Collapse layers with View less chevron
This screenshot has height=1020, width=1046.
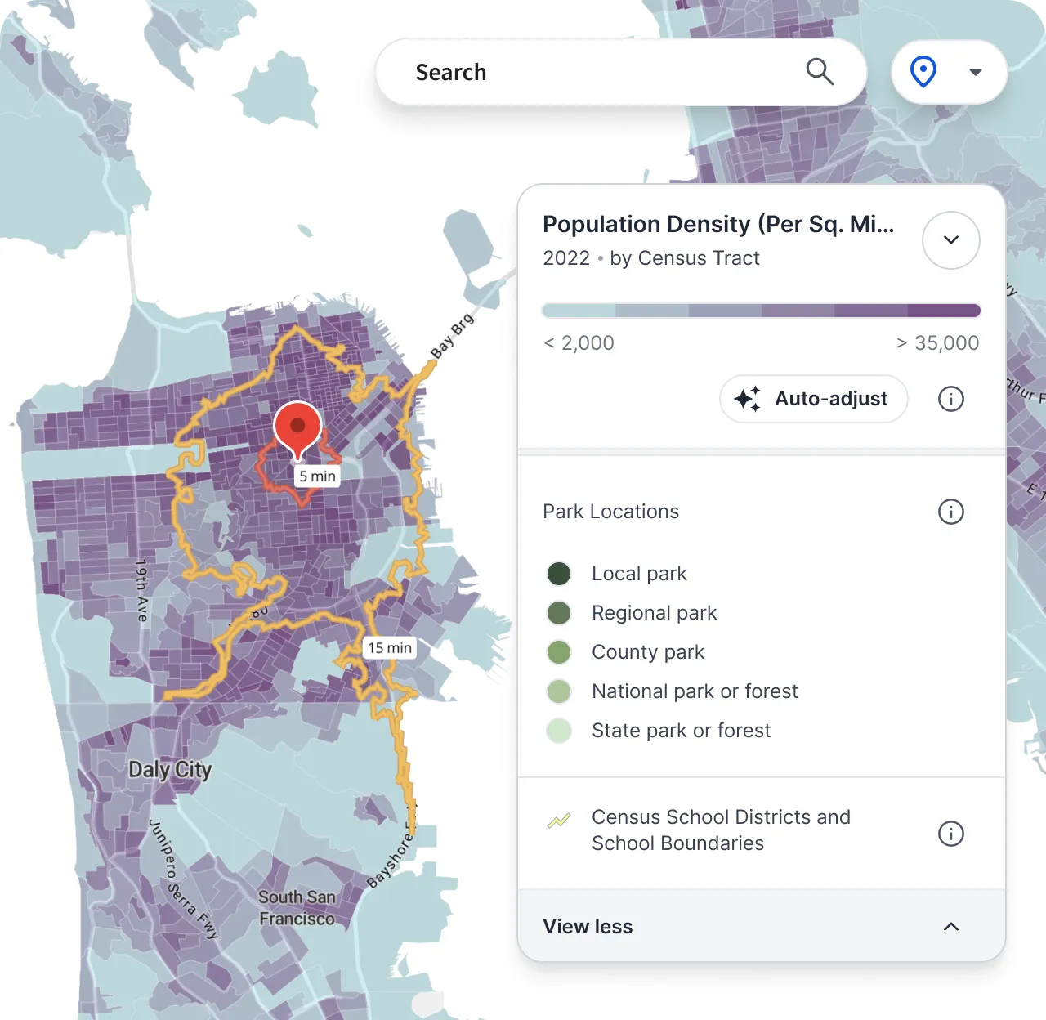(950, 926)
